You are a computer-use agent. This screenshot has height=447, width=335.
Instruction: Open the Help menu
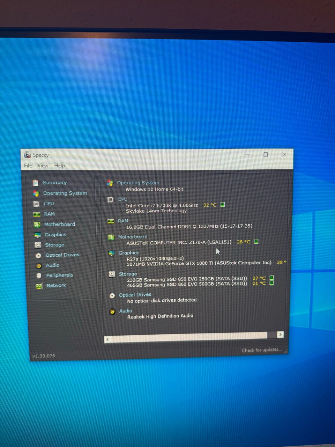tap(59, 166)
